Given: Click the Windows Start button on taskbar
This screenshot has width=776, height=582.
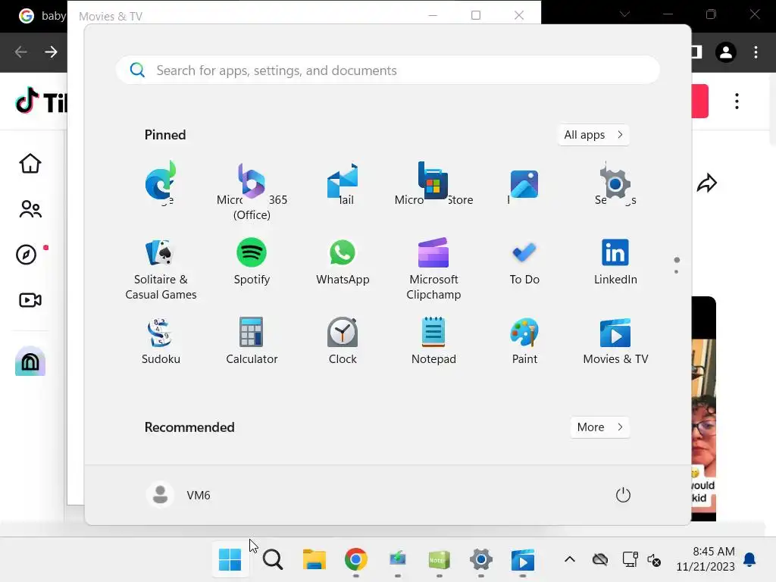Looking at the screenshot, I should click(x=230, y=560).
